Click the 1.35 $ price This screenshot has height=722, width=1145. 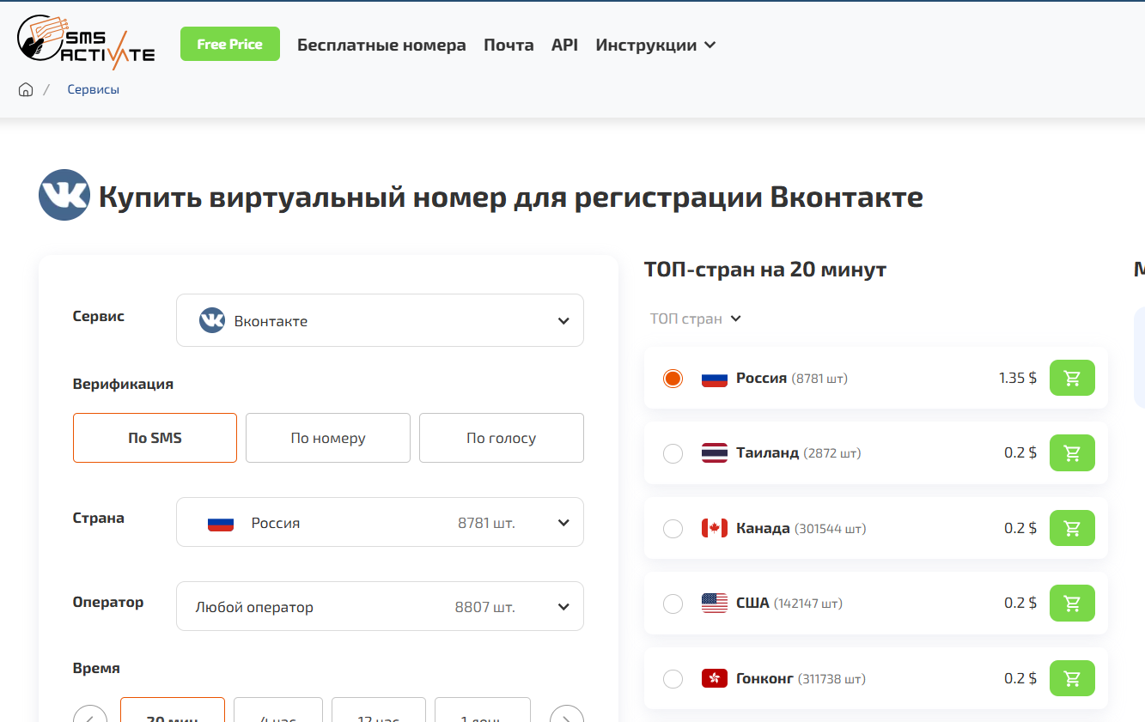click(x=1018, y=378)
